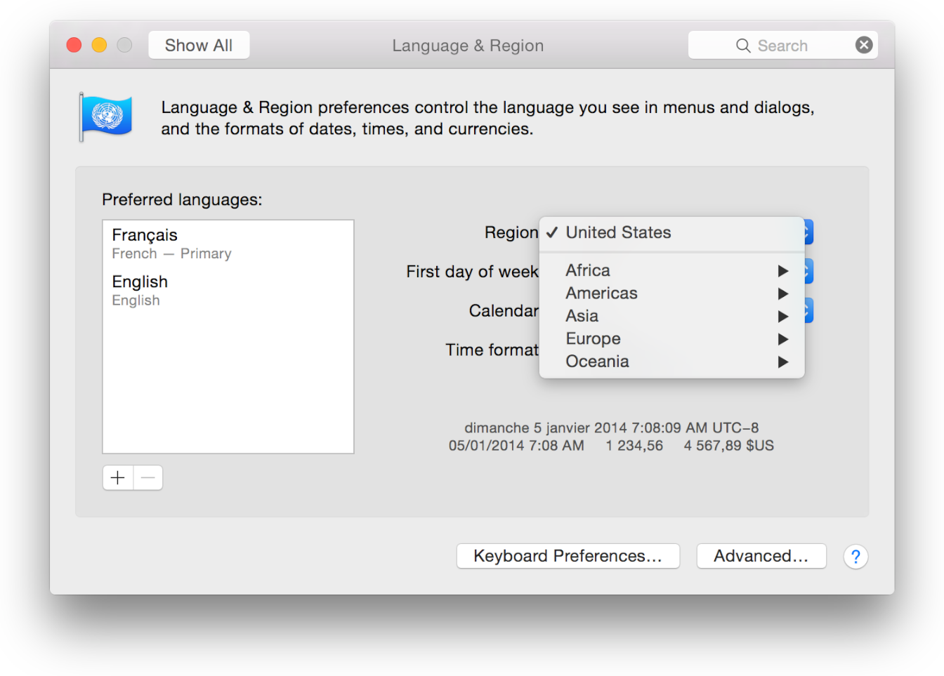Click the magnifying glass search icon
944x676 pixels.
click(743, 45)
